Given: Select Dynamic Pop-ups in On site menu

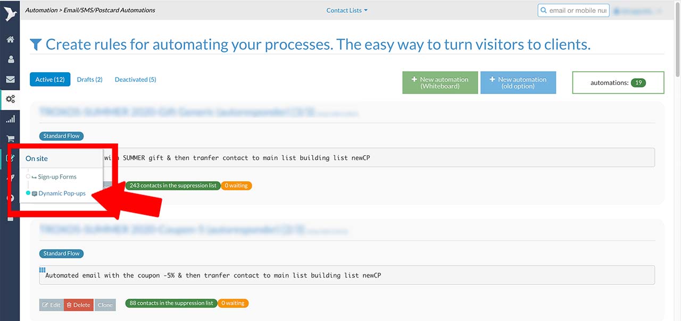Looking at the screenshot, I should (62, 193).
